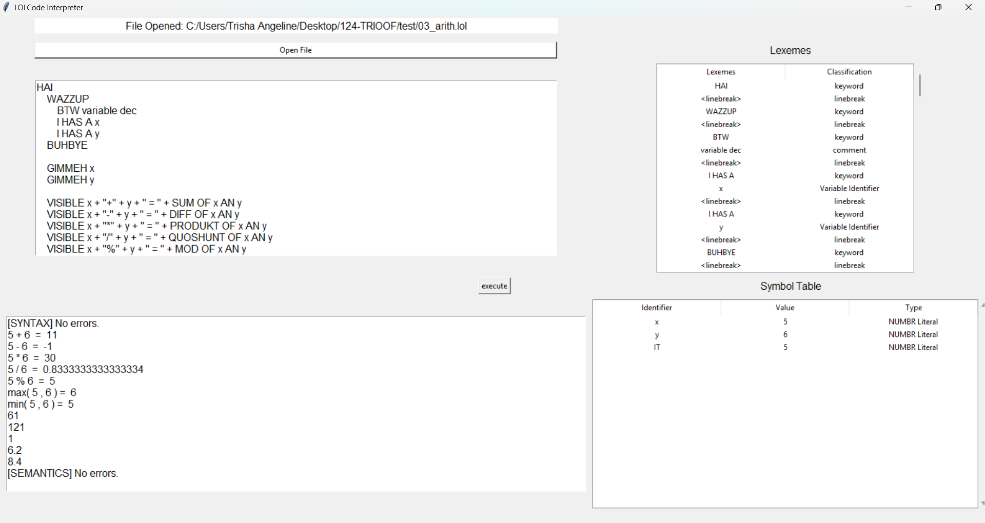Click the Lexemes table scrollbar thumb
The height and width of the screenshot is (523, 985).
pos(920,85)
